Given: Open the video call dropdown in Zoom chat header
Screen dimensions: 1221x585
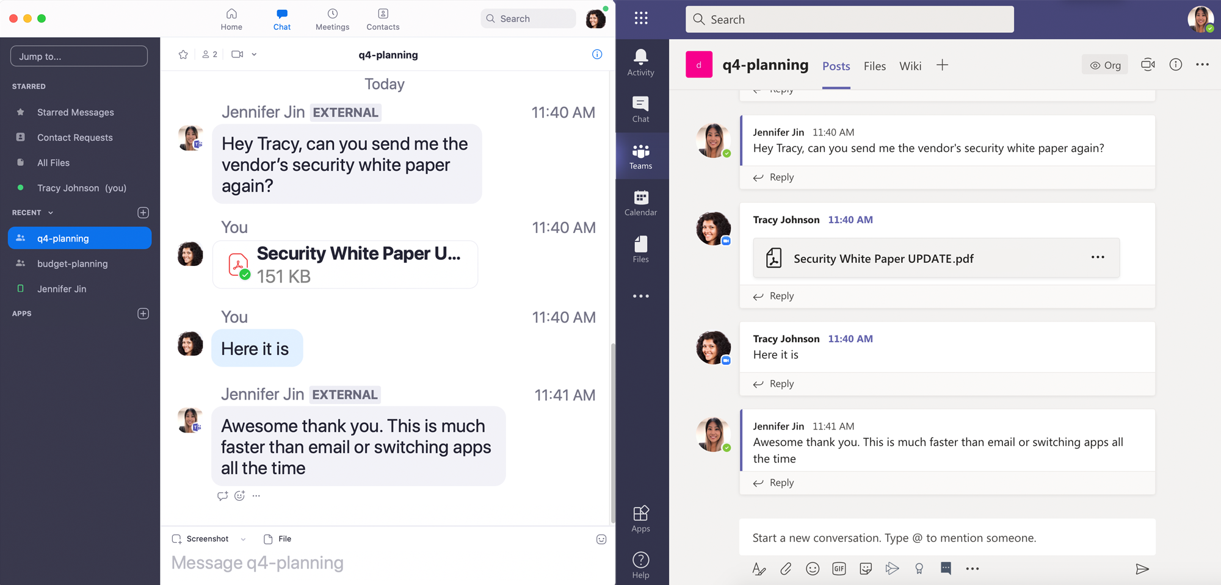Looking at the screenshot, I should coord(254,54).
